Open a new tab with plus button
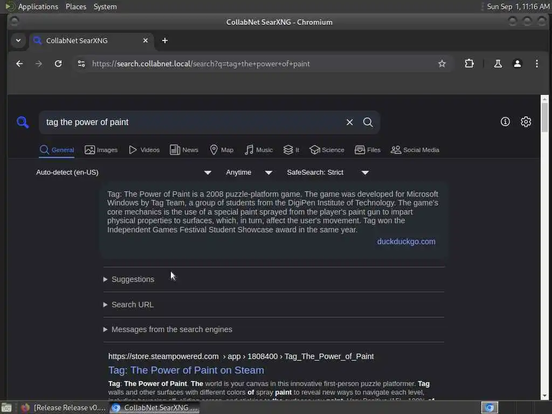The image size is (552, 414). [x=165, y=40]
